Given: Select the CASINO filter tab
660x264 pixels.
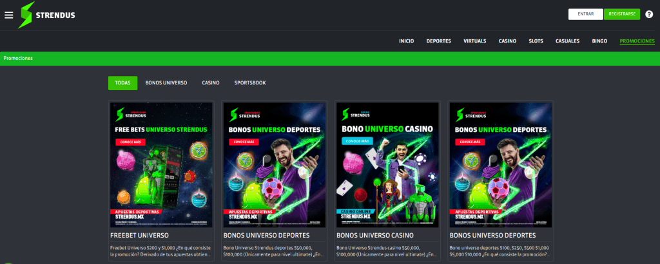Looking at the screenshot, I should point(211,83).
